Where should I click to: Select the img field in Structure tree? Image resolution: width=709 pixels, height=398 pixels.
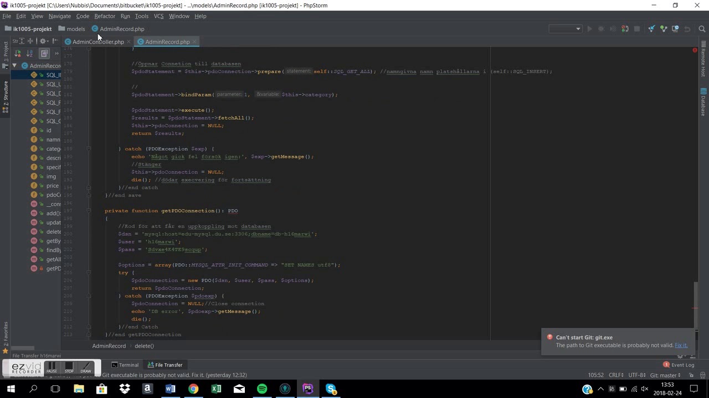tap(44, 176)
